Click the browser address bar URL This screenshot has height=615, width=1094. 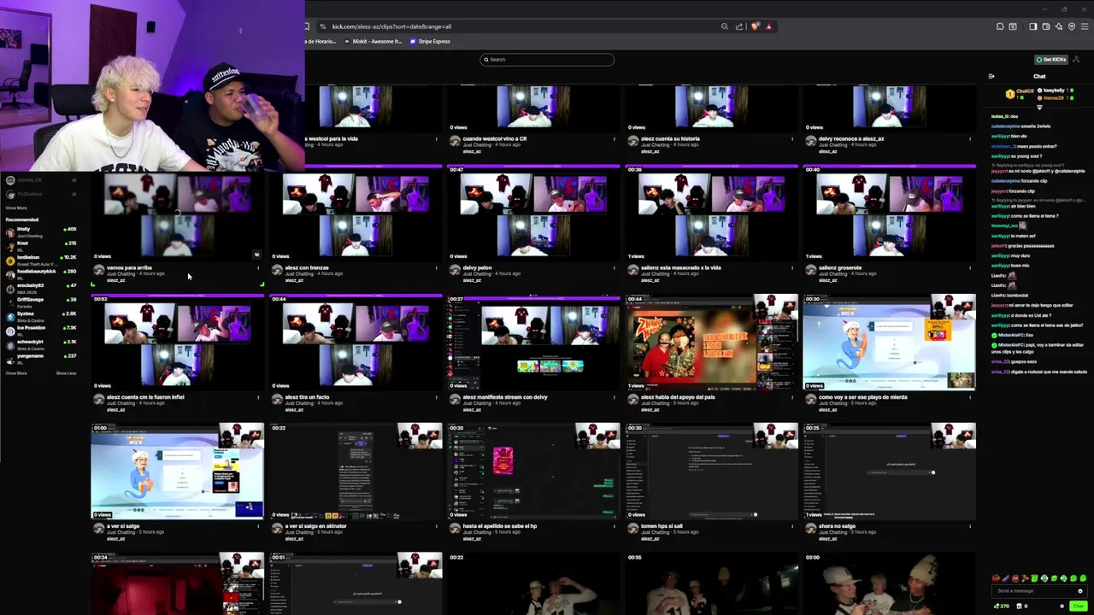pos(391,26)
